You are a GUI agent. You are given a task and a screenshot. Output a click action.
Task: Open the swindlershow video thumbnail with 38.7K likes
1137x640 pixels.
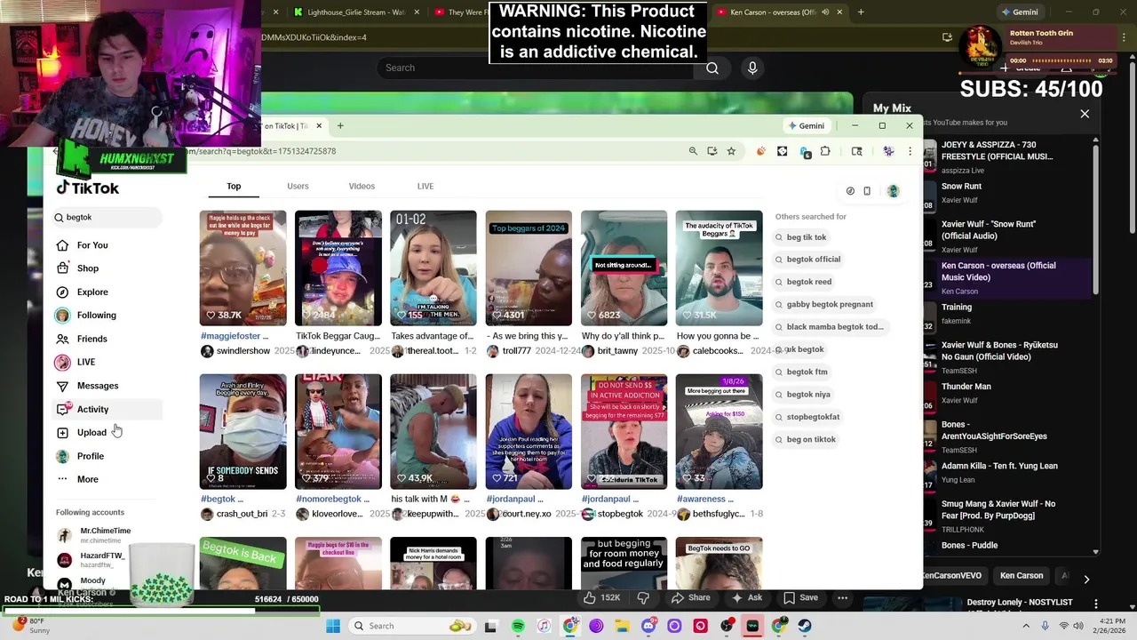[243, 268]
